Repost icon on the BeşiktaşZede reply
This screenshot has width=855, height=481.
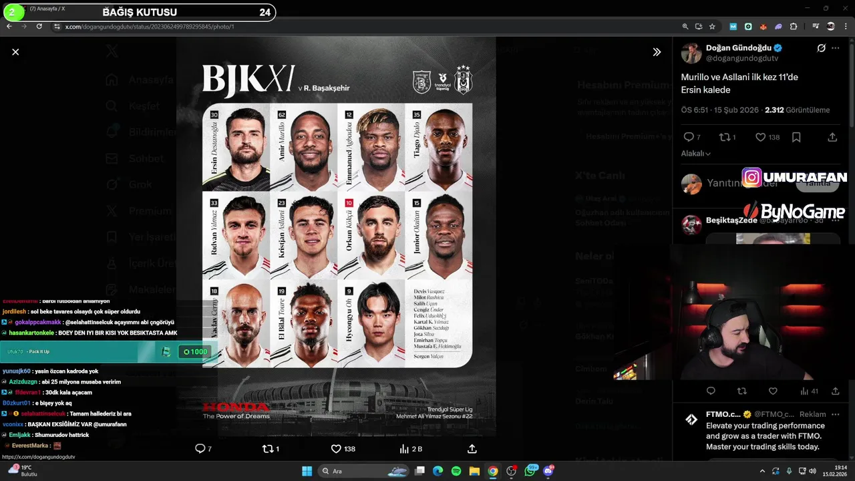pyautogui.click(x=741, y=391)
